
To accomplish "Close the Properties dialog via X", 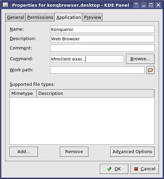I will 158,5.
